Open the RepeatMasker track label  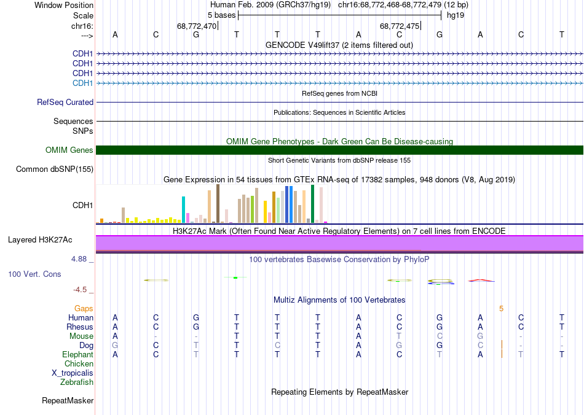[68, 401]
